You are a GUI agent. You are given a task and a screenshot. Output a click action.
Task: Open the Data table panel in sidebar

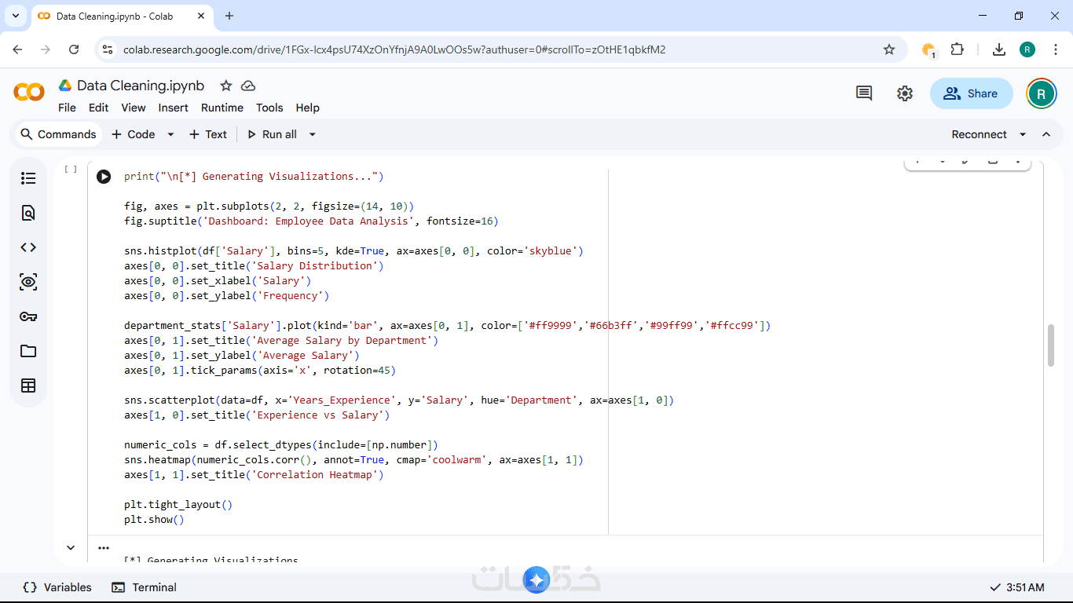[28, 386]
